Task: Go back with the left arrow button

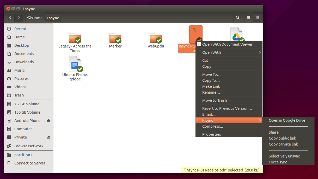Action: (10, 18)
